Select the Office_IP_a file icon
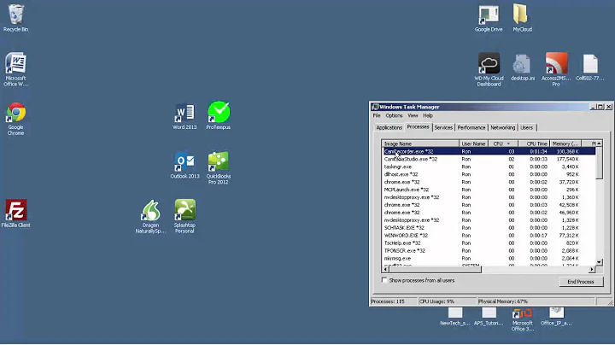 [556, 317]
